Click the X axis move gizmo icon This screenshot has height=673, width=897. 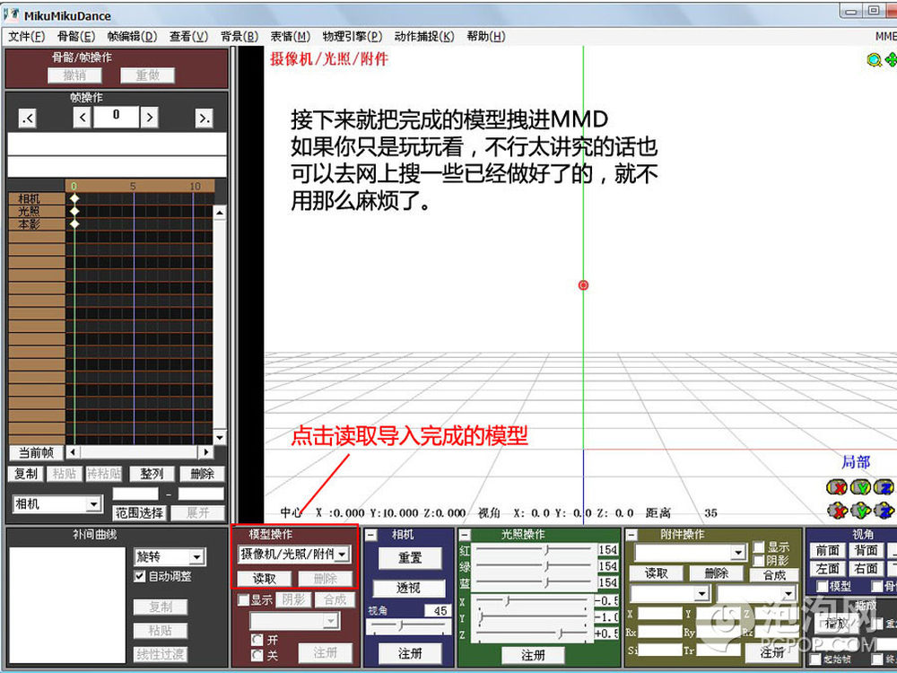[837, 511]
